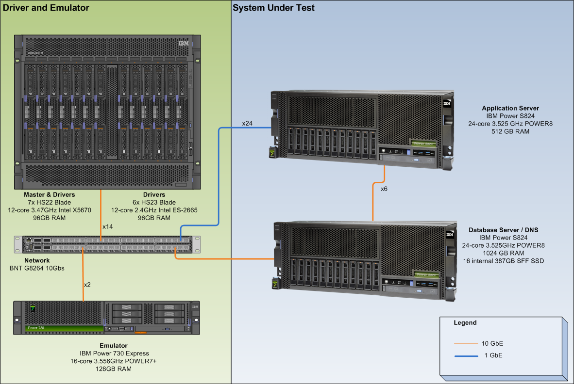The image size is (574, 384).
Task: Click the orange 10 GbE legend line
Action: (466, 343)
